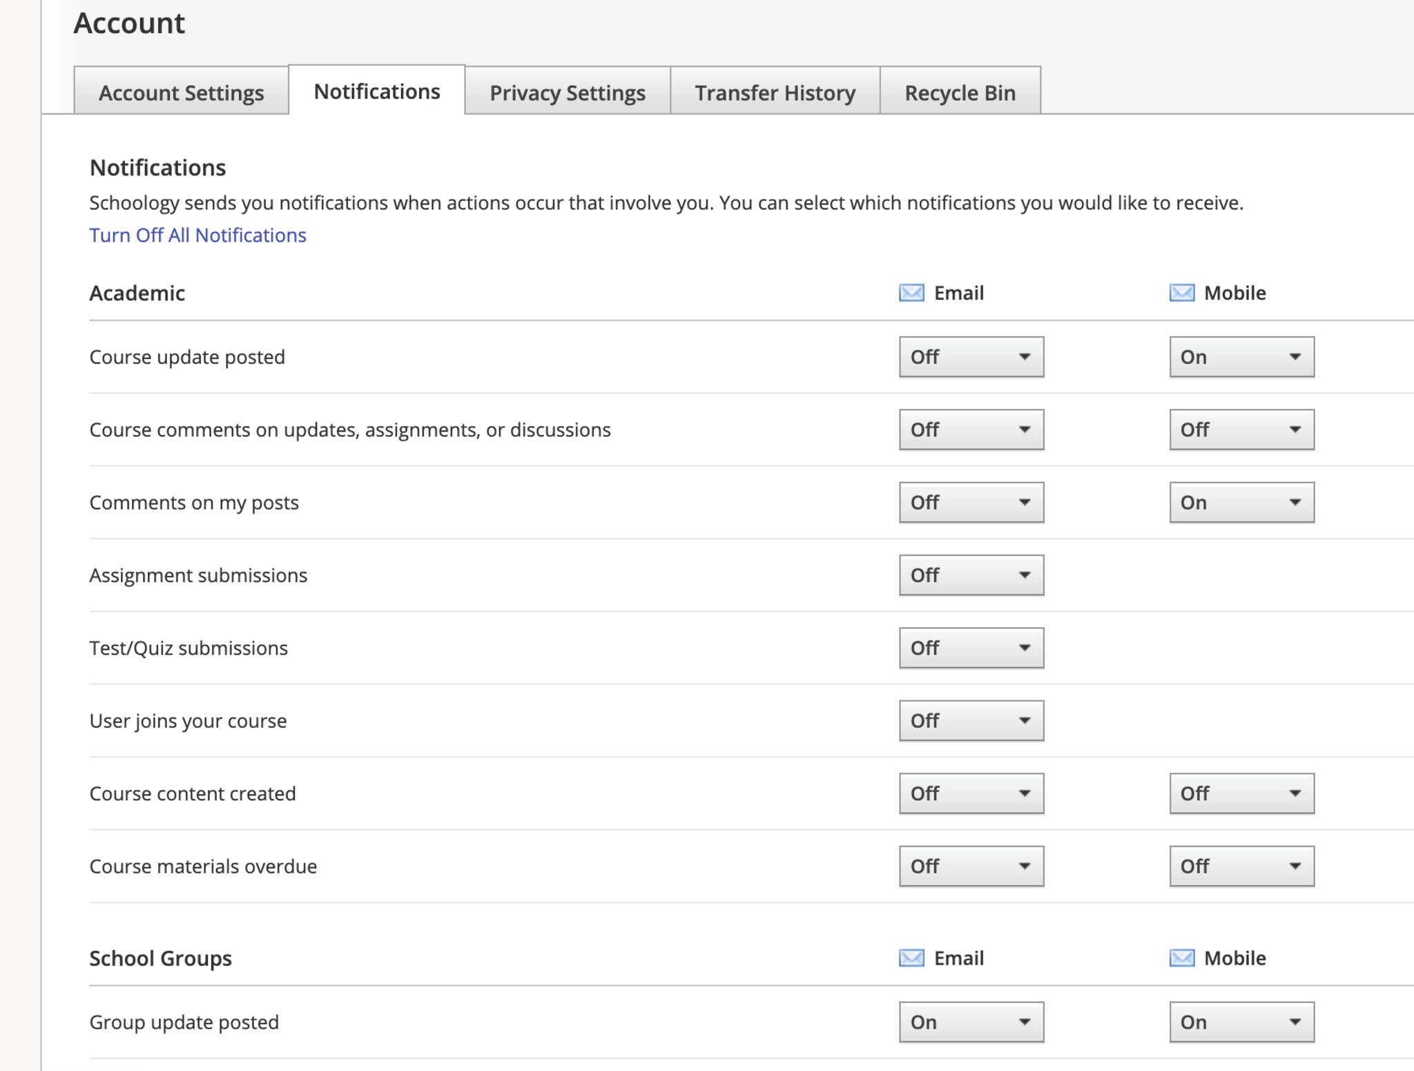Expand Email dropdown for Course comments on updates
Image resolution: width=1414 pixels, height=1071 pixels.
click(x=971, y=430)
